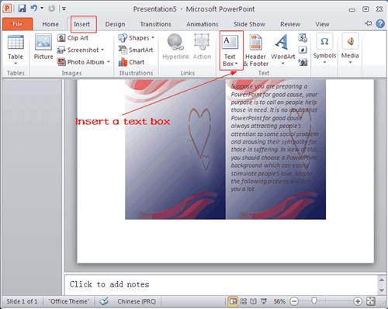Click the Hyperlink button

click(x=175, y=47)
